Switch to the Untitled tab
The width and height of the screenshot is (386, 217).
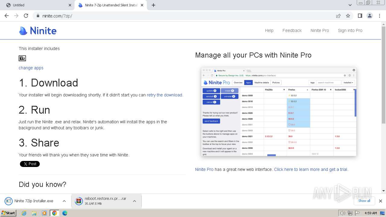pos(38,5)
